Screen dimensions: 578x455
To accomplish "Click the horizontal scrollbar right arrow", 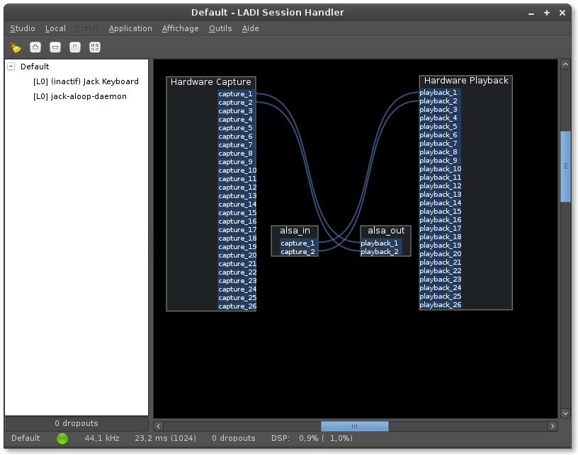I will coord(553,426).
